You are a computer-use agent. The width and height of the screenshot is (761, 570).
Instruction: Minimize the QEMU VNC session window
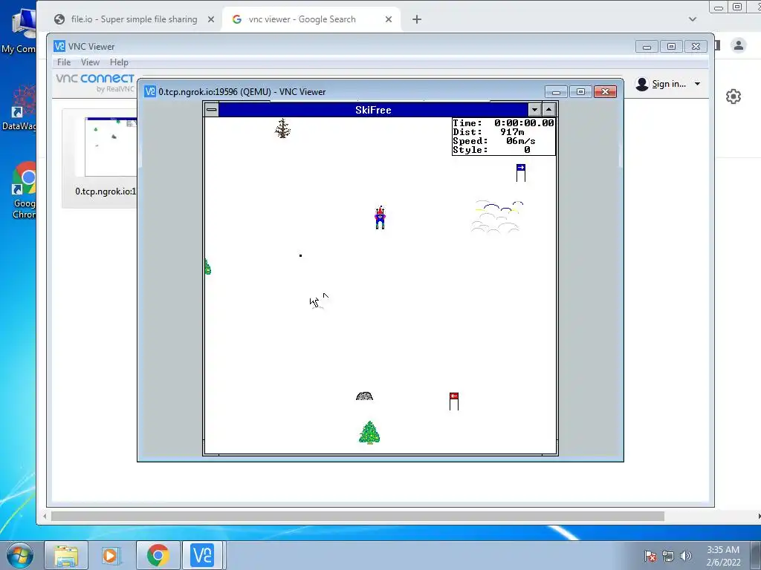pyautogui.click(x=556, y=91)
